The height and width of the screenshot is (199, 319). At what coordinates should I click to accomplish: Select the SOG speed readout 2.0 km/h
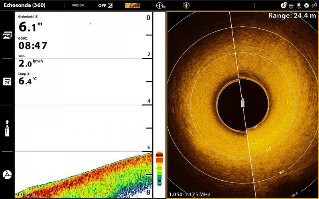(x=30, y=63)
